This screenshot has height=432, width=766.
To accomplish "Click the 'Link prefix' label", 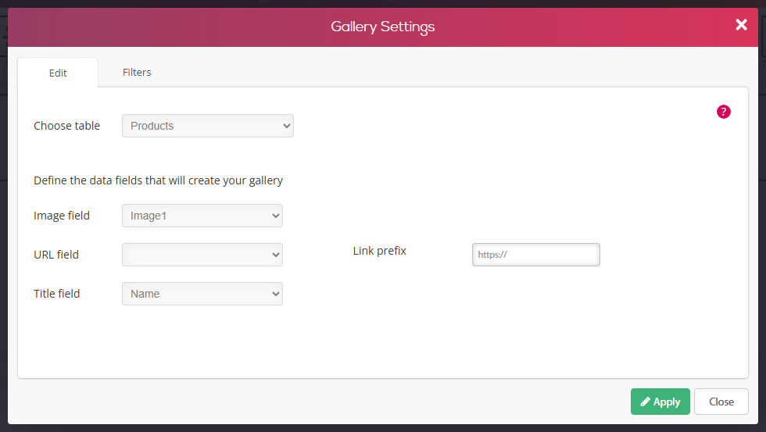I will pos(380,251).
